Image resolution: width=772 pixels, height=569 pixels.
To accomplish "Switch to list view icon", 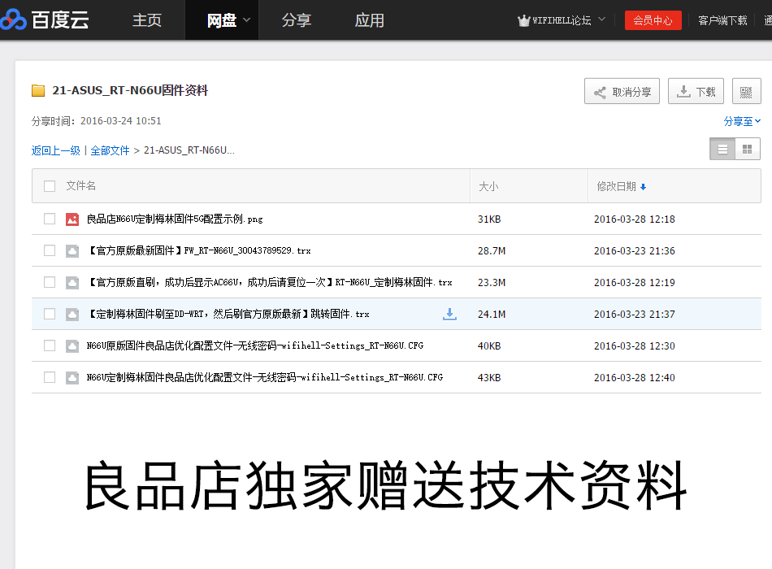I will pos(722,150).
